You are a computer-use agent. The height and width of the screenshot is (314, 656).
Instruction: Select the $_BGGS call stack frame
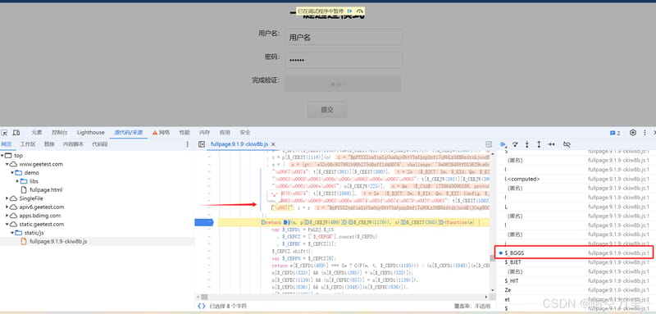tap(574, 253)
